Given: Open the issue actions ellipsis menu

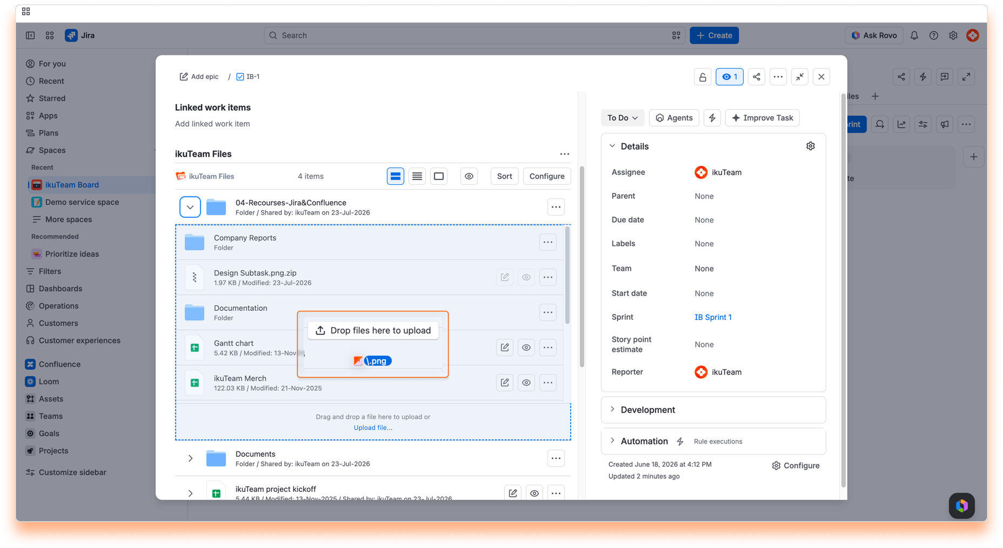Looking at the screenshot, I should coord(778,77).
